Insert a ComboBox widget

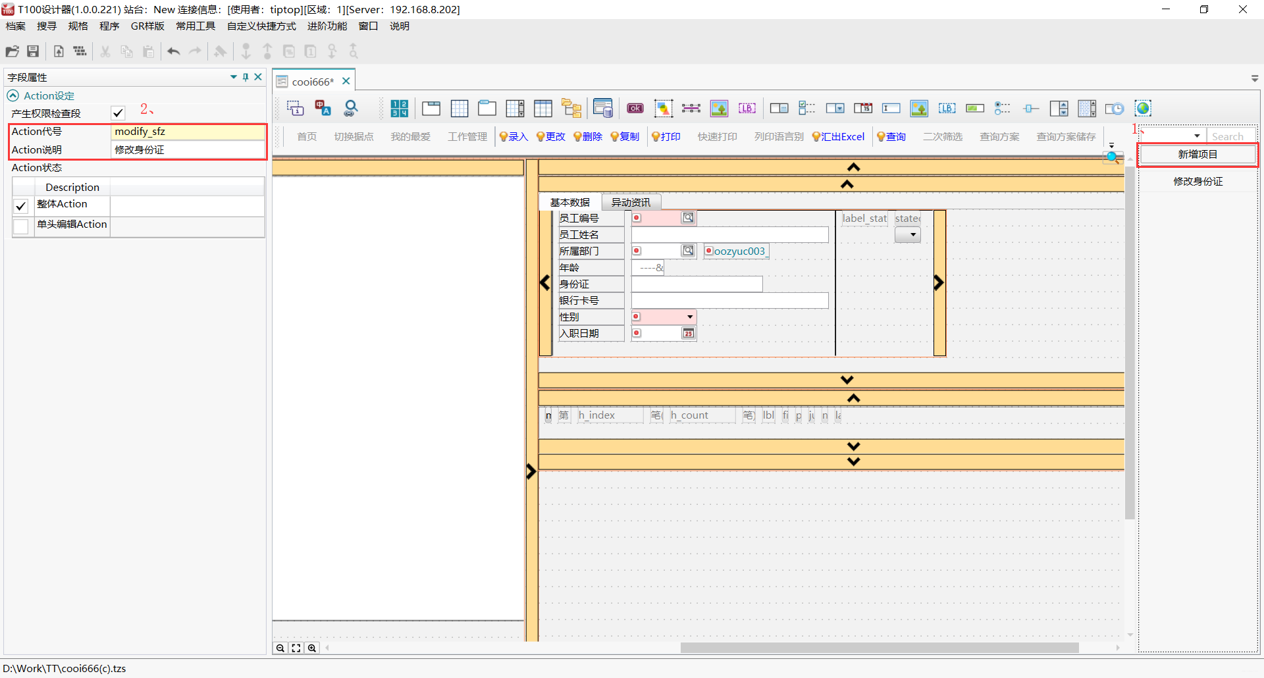pos(835,108)
